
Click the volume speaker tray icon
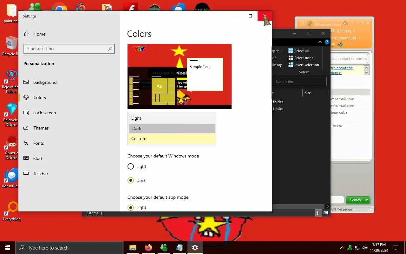(365, 248)
